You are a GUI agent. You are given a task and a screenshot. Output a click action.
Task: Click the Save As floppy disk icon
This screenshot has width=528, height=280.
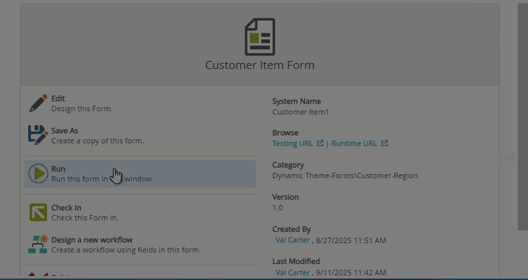(38, 135)
